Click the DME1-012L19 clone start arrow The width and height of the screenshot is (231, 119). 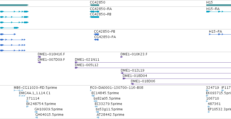[122, 73]
